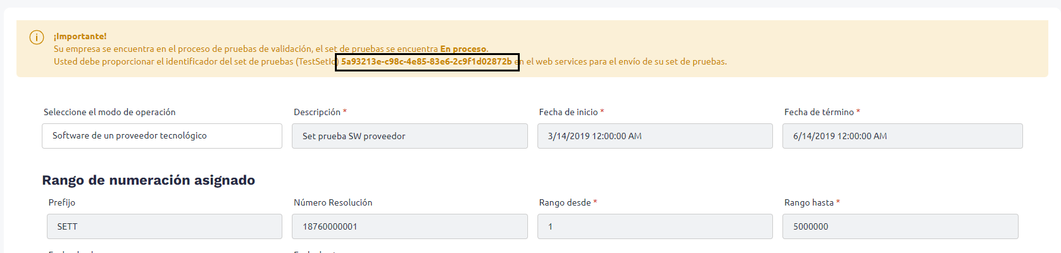The width and height of the screenshot is (1061, 253).
Task: Click the Prefijo field containing SETT
Action: [x=165, y=226]
